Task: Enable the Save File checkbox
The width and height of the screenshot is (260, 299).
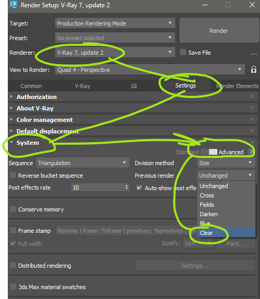Action: tap(183, 52)
